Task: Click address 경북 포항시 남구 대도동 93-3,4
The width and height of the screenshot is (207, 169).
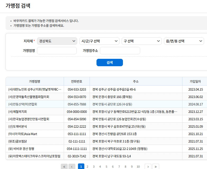Action: (112, 156)
